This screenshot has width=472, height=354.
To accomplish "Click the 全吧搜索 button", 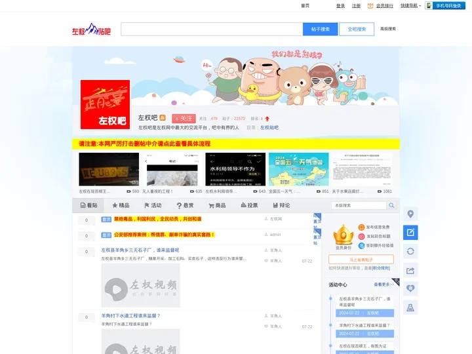I will [357, 29].
